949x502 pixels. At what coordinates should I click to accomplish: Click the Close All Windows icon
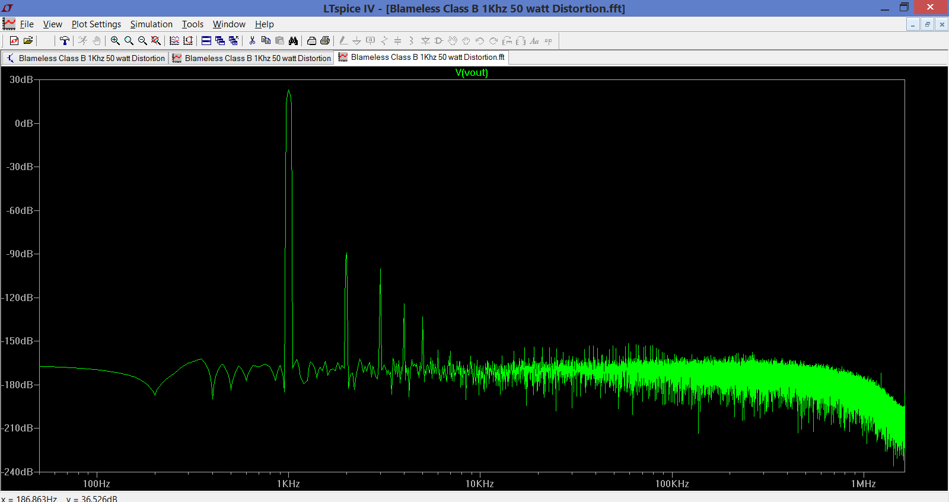(x=234, y=41)
